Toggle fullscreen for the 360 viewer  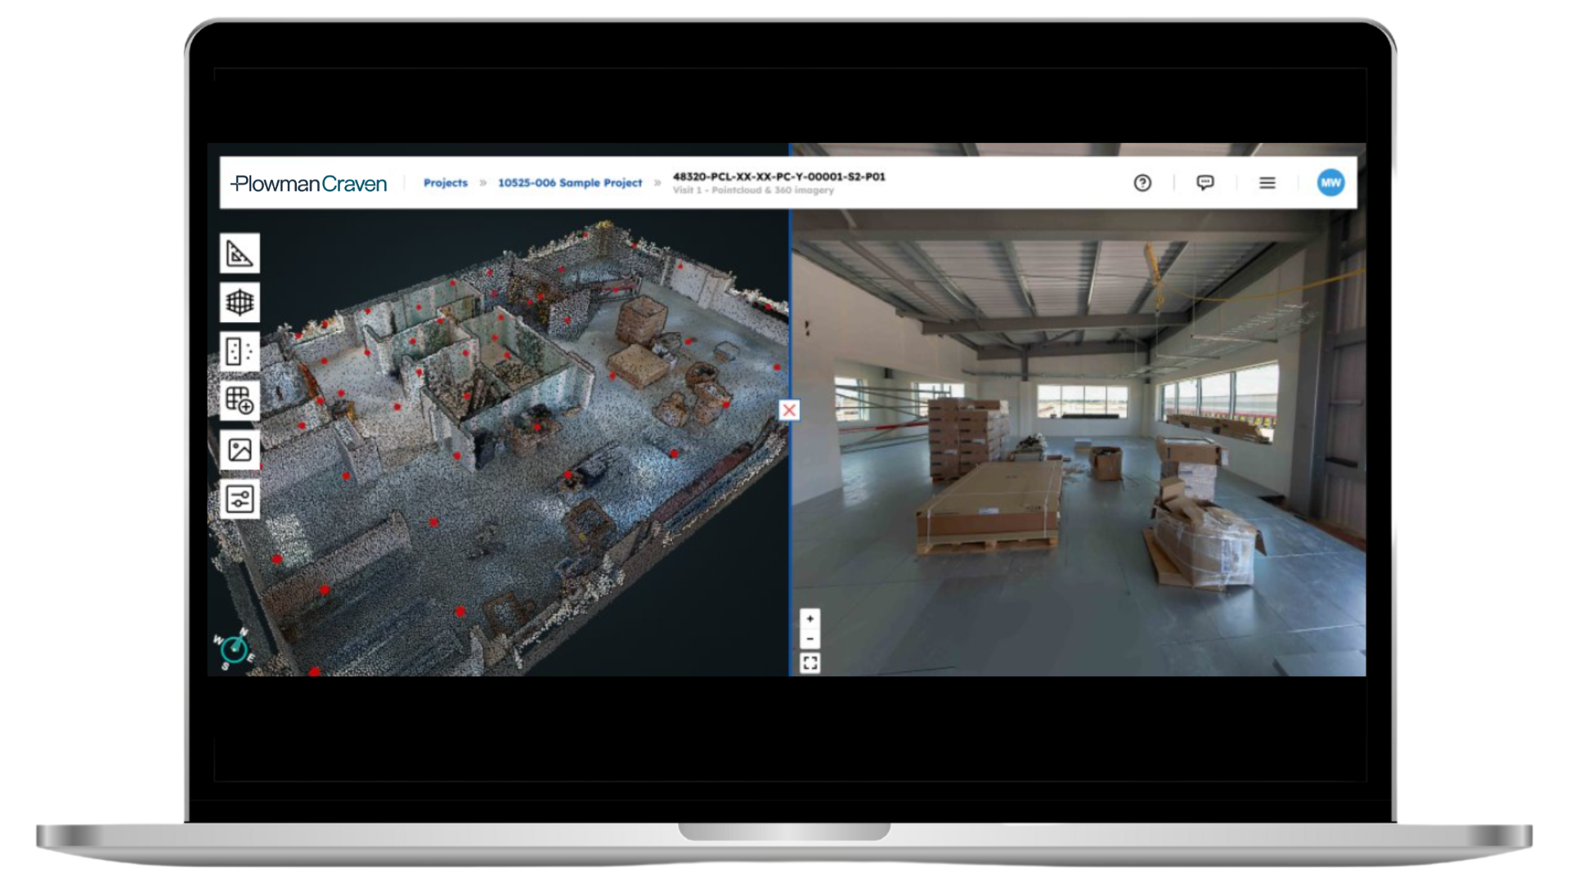pyautogui.click(x=810, y=663)
